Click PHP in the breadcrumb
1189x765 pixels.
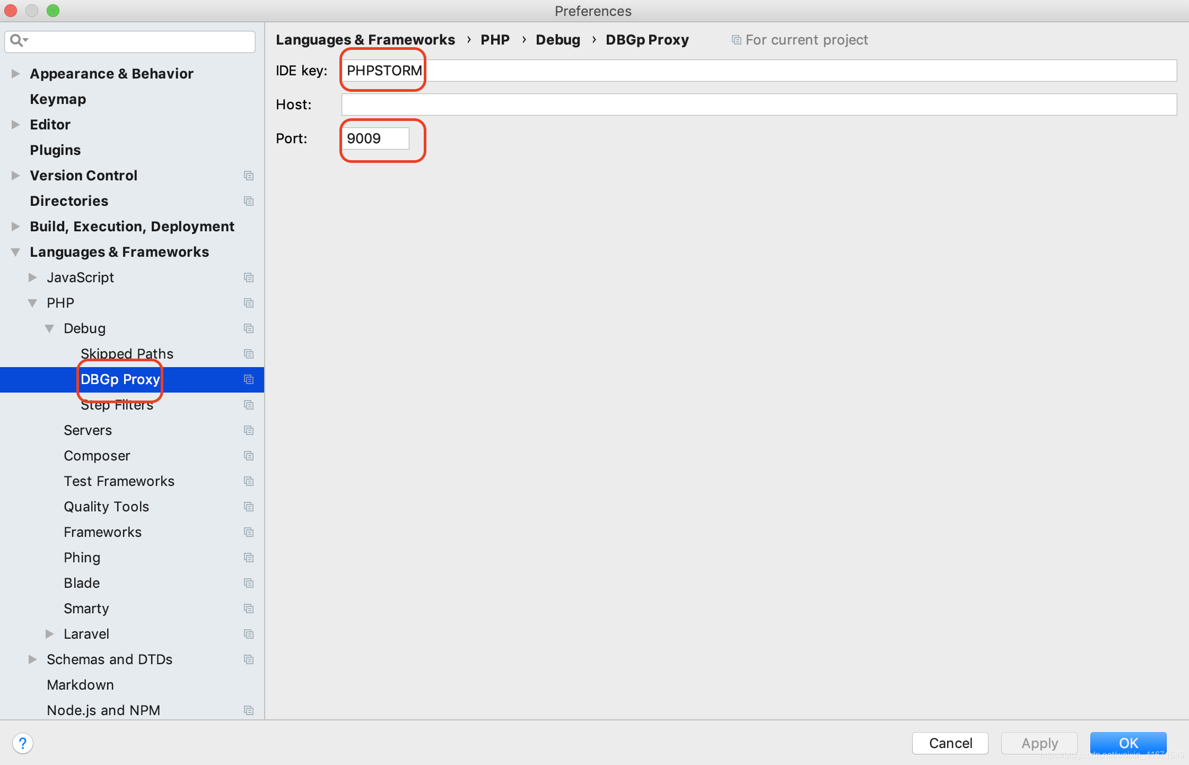[x=495, y=40]
